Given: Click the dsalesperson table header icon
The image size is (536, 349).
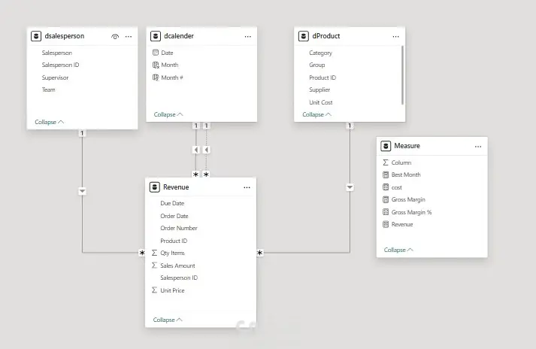Looking at the screenshot, I should (36, 36).
